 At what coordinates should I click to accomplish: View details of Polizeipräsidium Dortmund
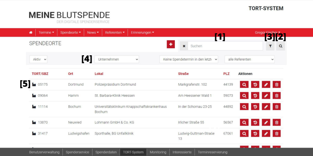pos(244,84)
